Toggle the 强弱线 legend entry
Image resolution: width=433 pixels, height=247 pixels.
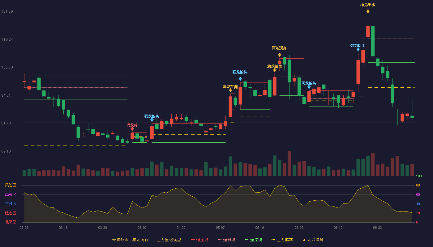226,240
